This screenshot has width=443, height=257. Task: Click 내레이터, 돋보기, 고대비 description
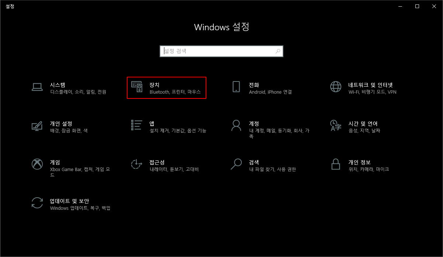click(x=174, y=170)
